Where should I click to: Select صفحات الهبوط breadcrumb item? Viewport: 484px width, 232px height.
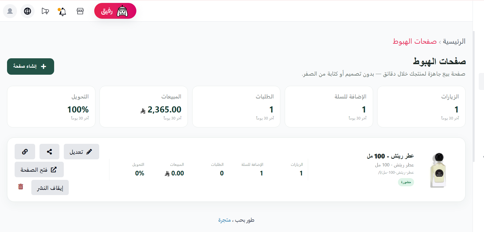pyautogui.click(x=415, y=41)
